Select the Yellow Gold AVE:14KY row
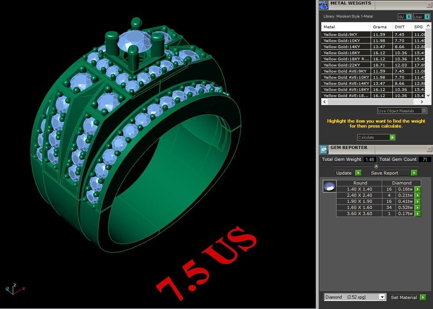The height and width of the screenshot is (309, 433). 373,83
